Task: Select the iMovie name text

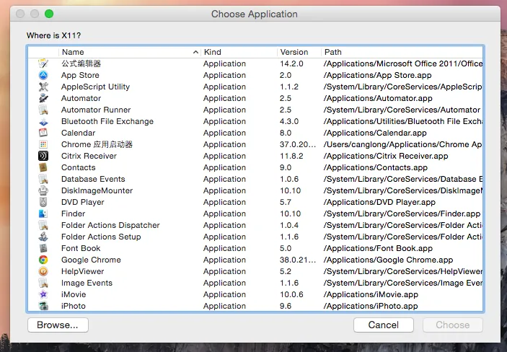Action: [x=74, y=294]
